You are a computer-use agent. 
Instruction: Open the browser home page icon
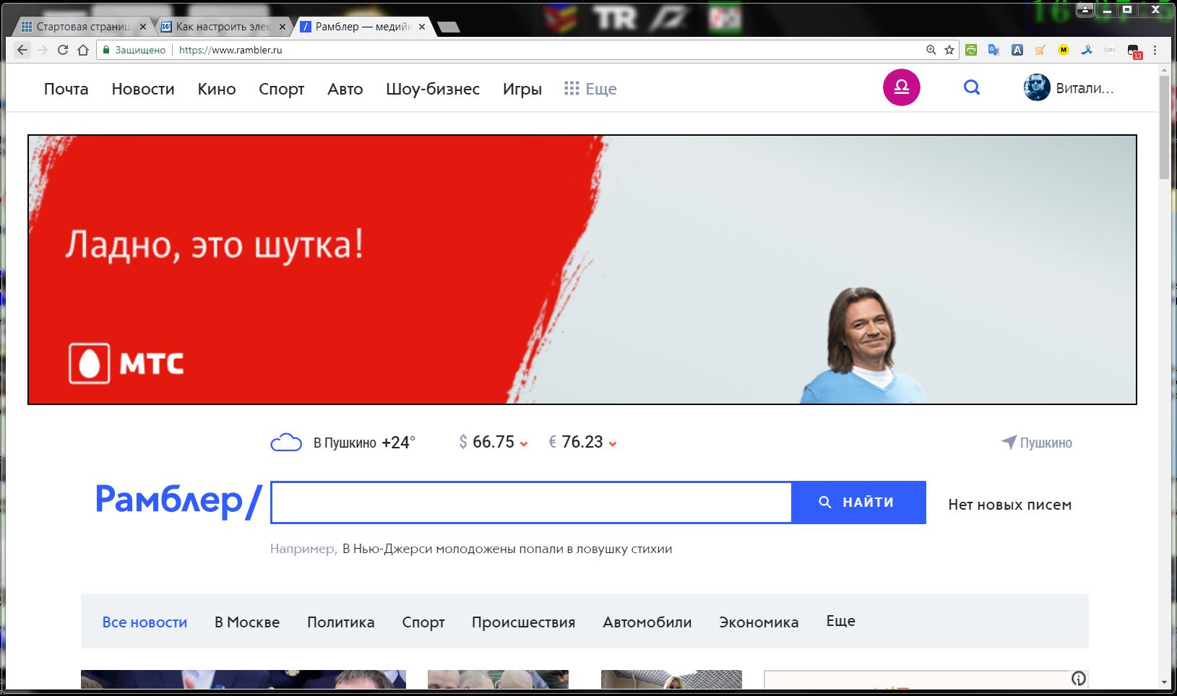83,50
